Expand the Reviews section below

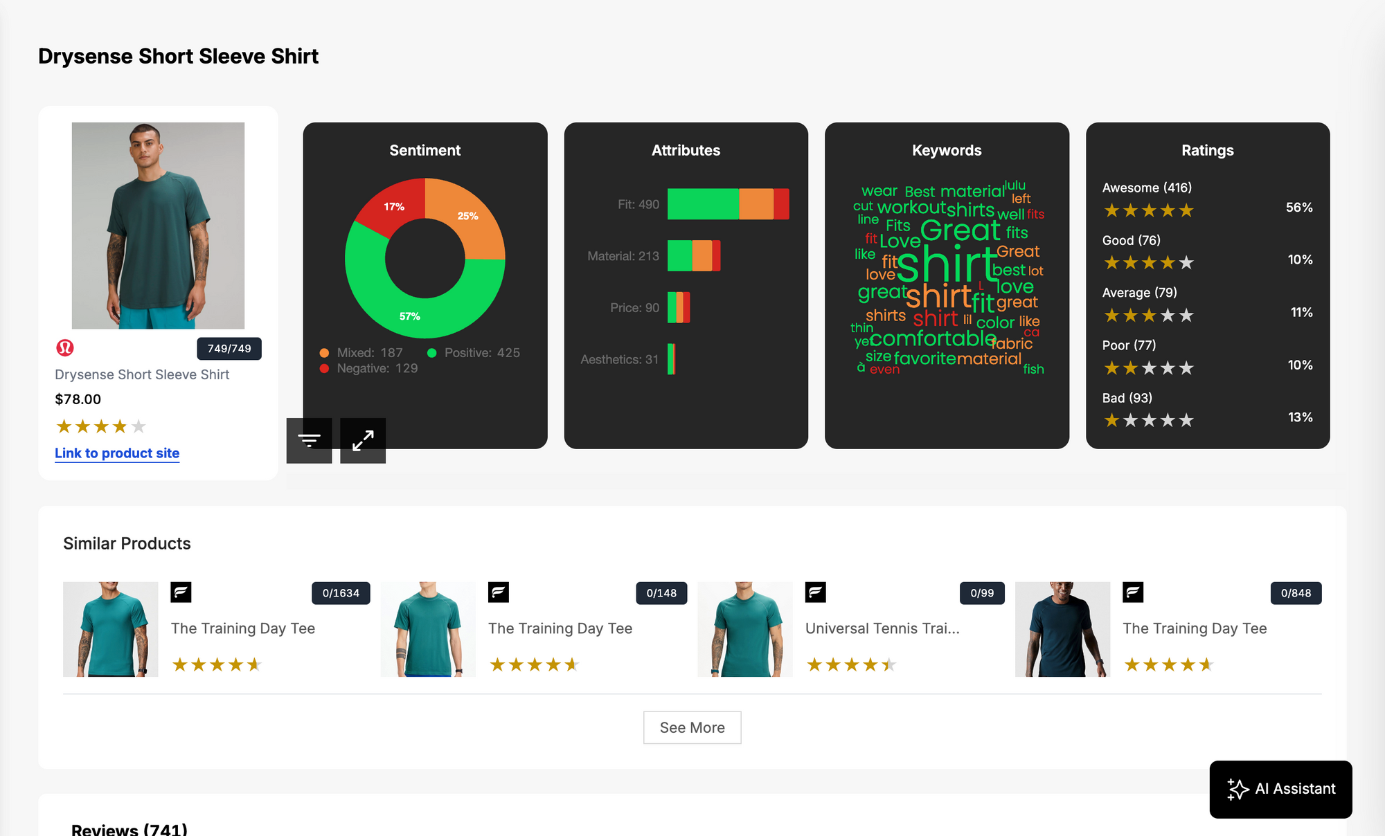tap(131, 828)
